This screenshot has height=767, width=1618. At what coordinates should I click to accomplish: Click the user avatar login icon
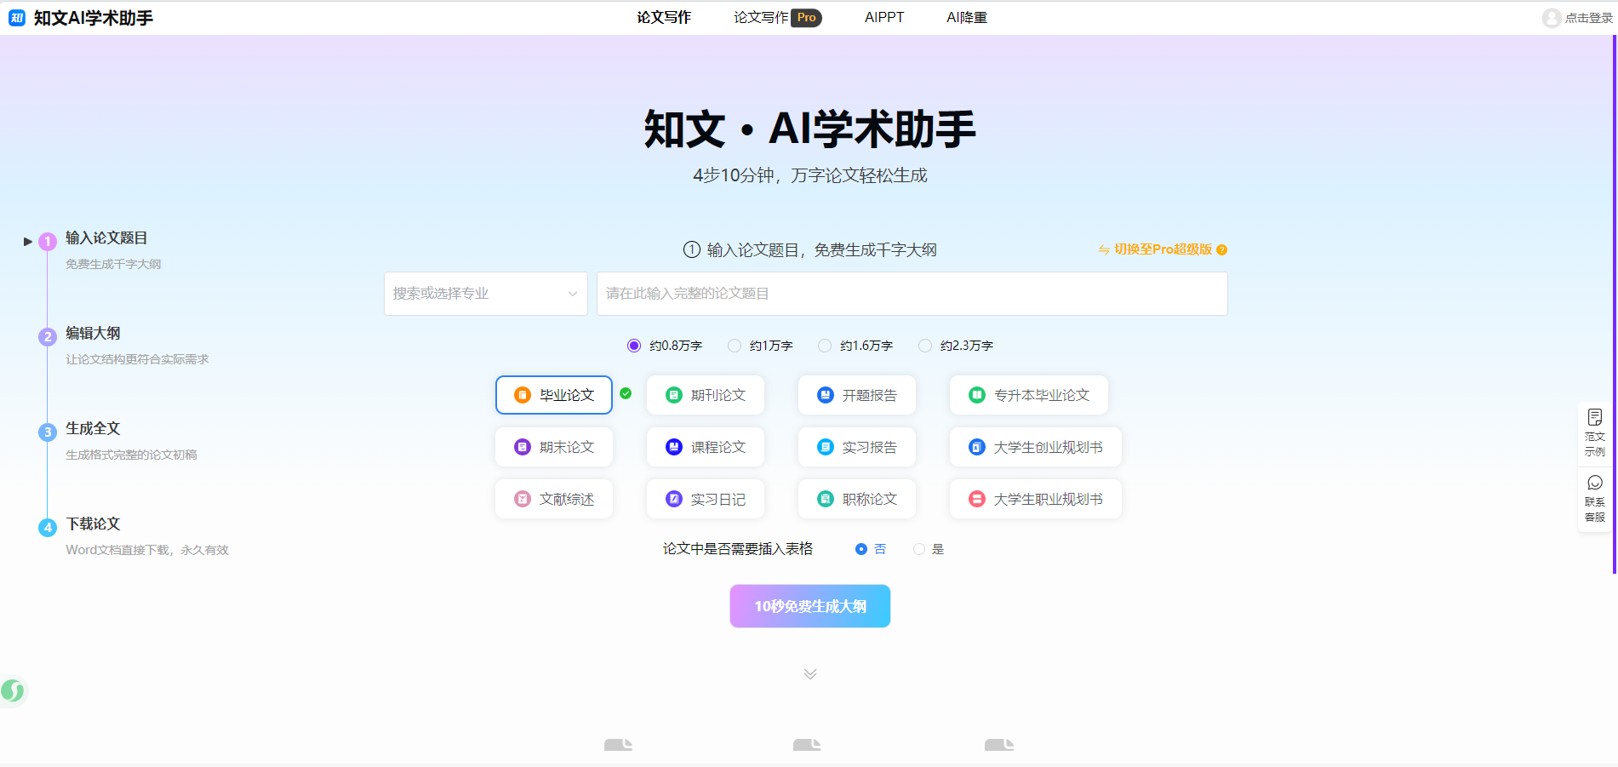pos(1551,18)
